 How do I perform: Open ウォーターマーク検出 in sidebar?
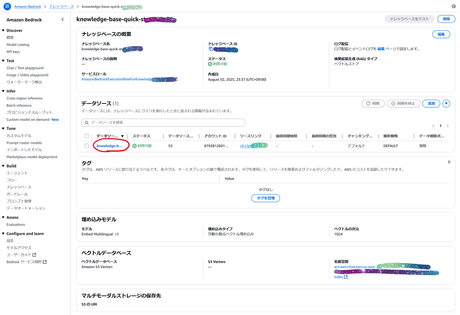point(24,82)
